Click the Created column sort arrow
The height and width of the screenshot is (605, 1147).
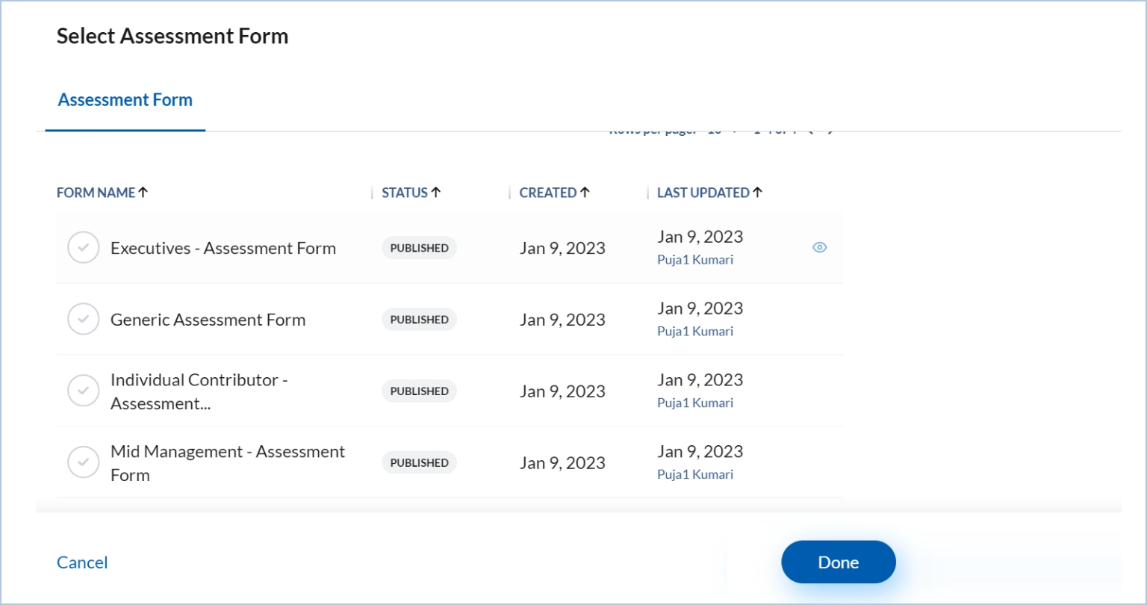coord(585,193)
